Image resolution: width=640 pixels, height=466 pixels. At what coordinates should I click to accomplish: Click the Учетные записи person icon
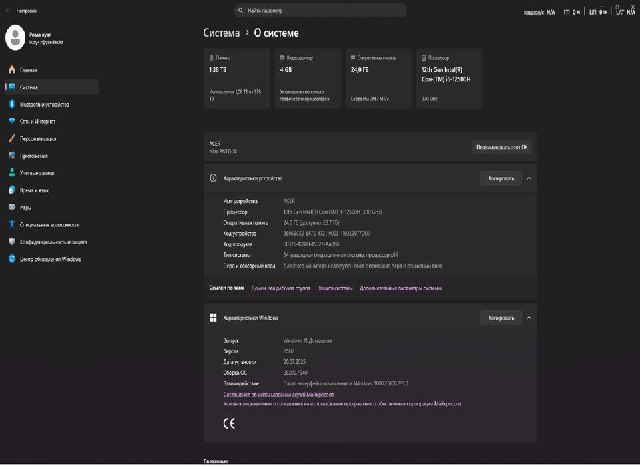pos(12,173)
